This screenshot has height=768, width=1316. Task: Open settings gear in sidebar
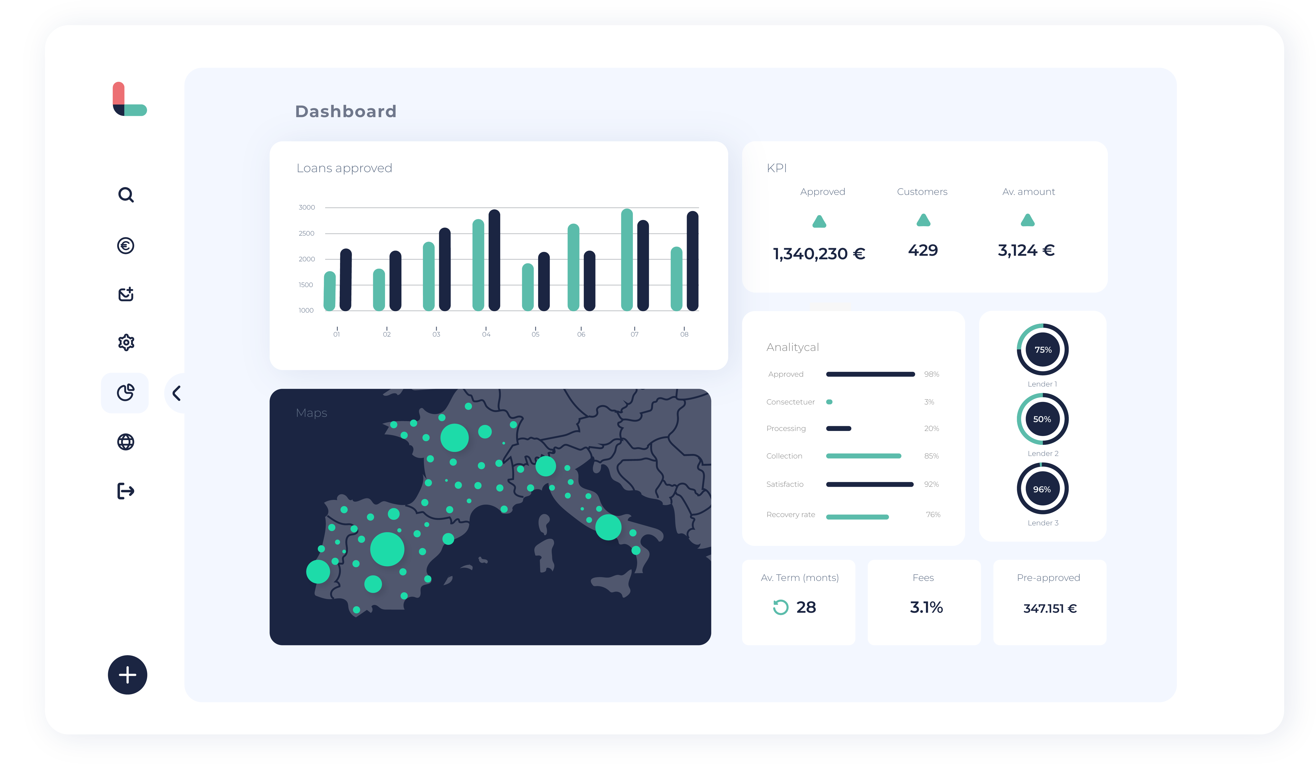(x=126, y=343)
